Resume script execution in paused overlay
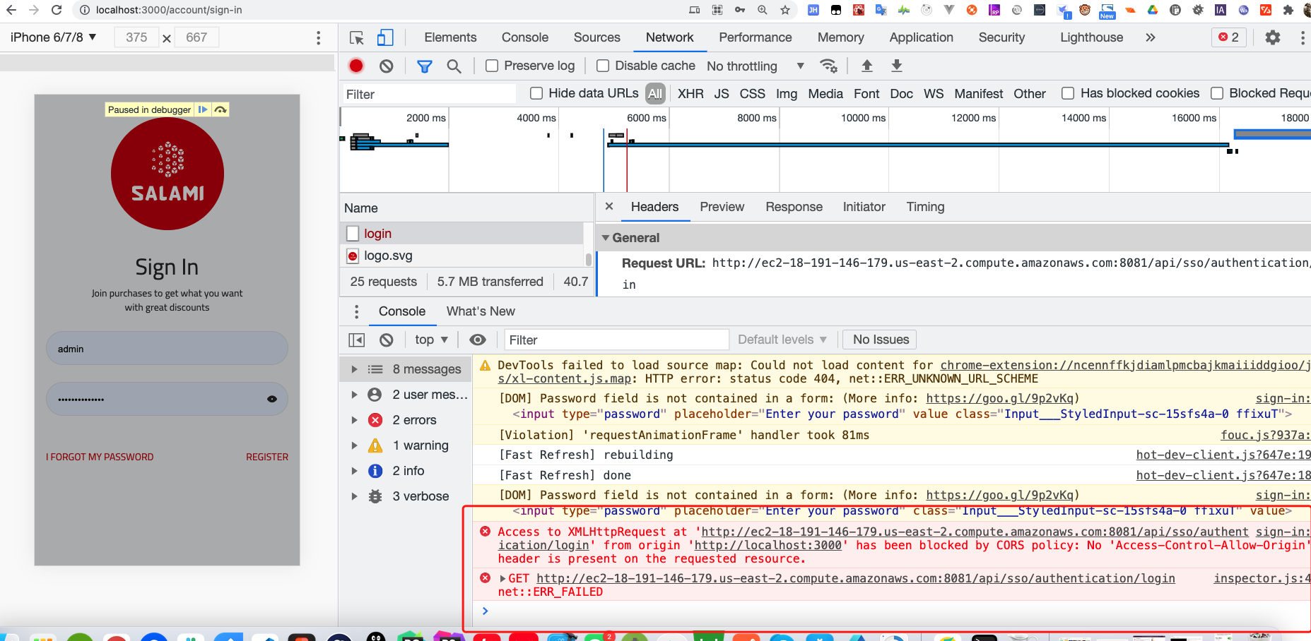 click(x=203, y=109)
